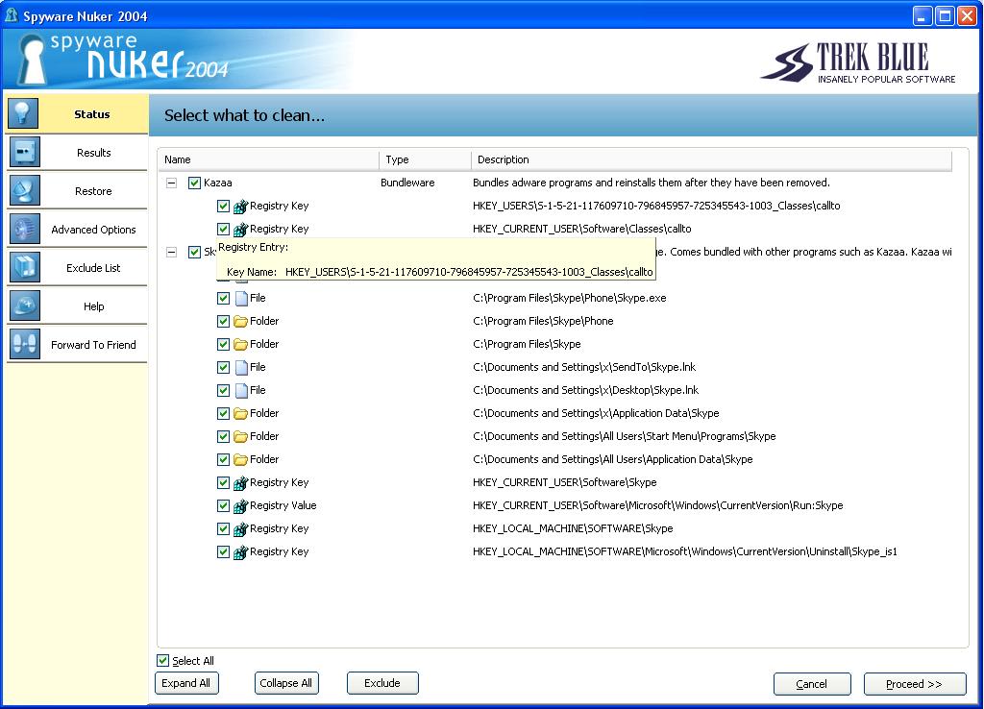
Task: Uncheck HKEY_CURRENT_USER\Software\Skype registry key checkbox
Action: [223, 482]
